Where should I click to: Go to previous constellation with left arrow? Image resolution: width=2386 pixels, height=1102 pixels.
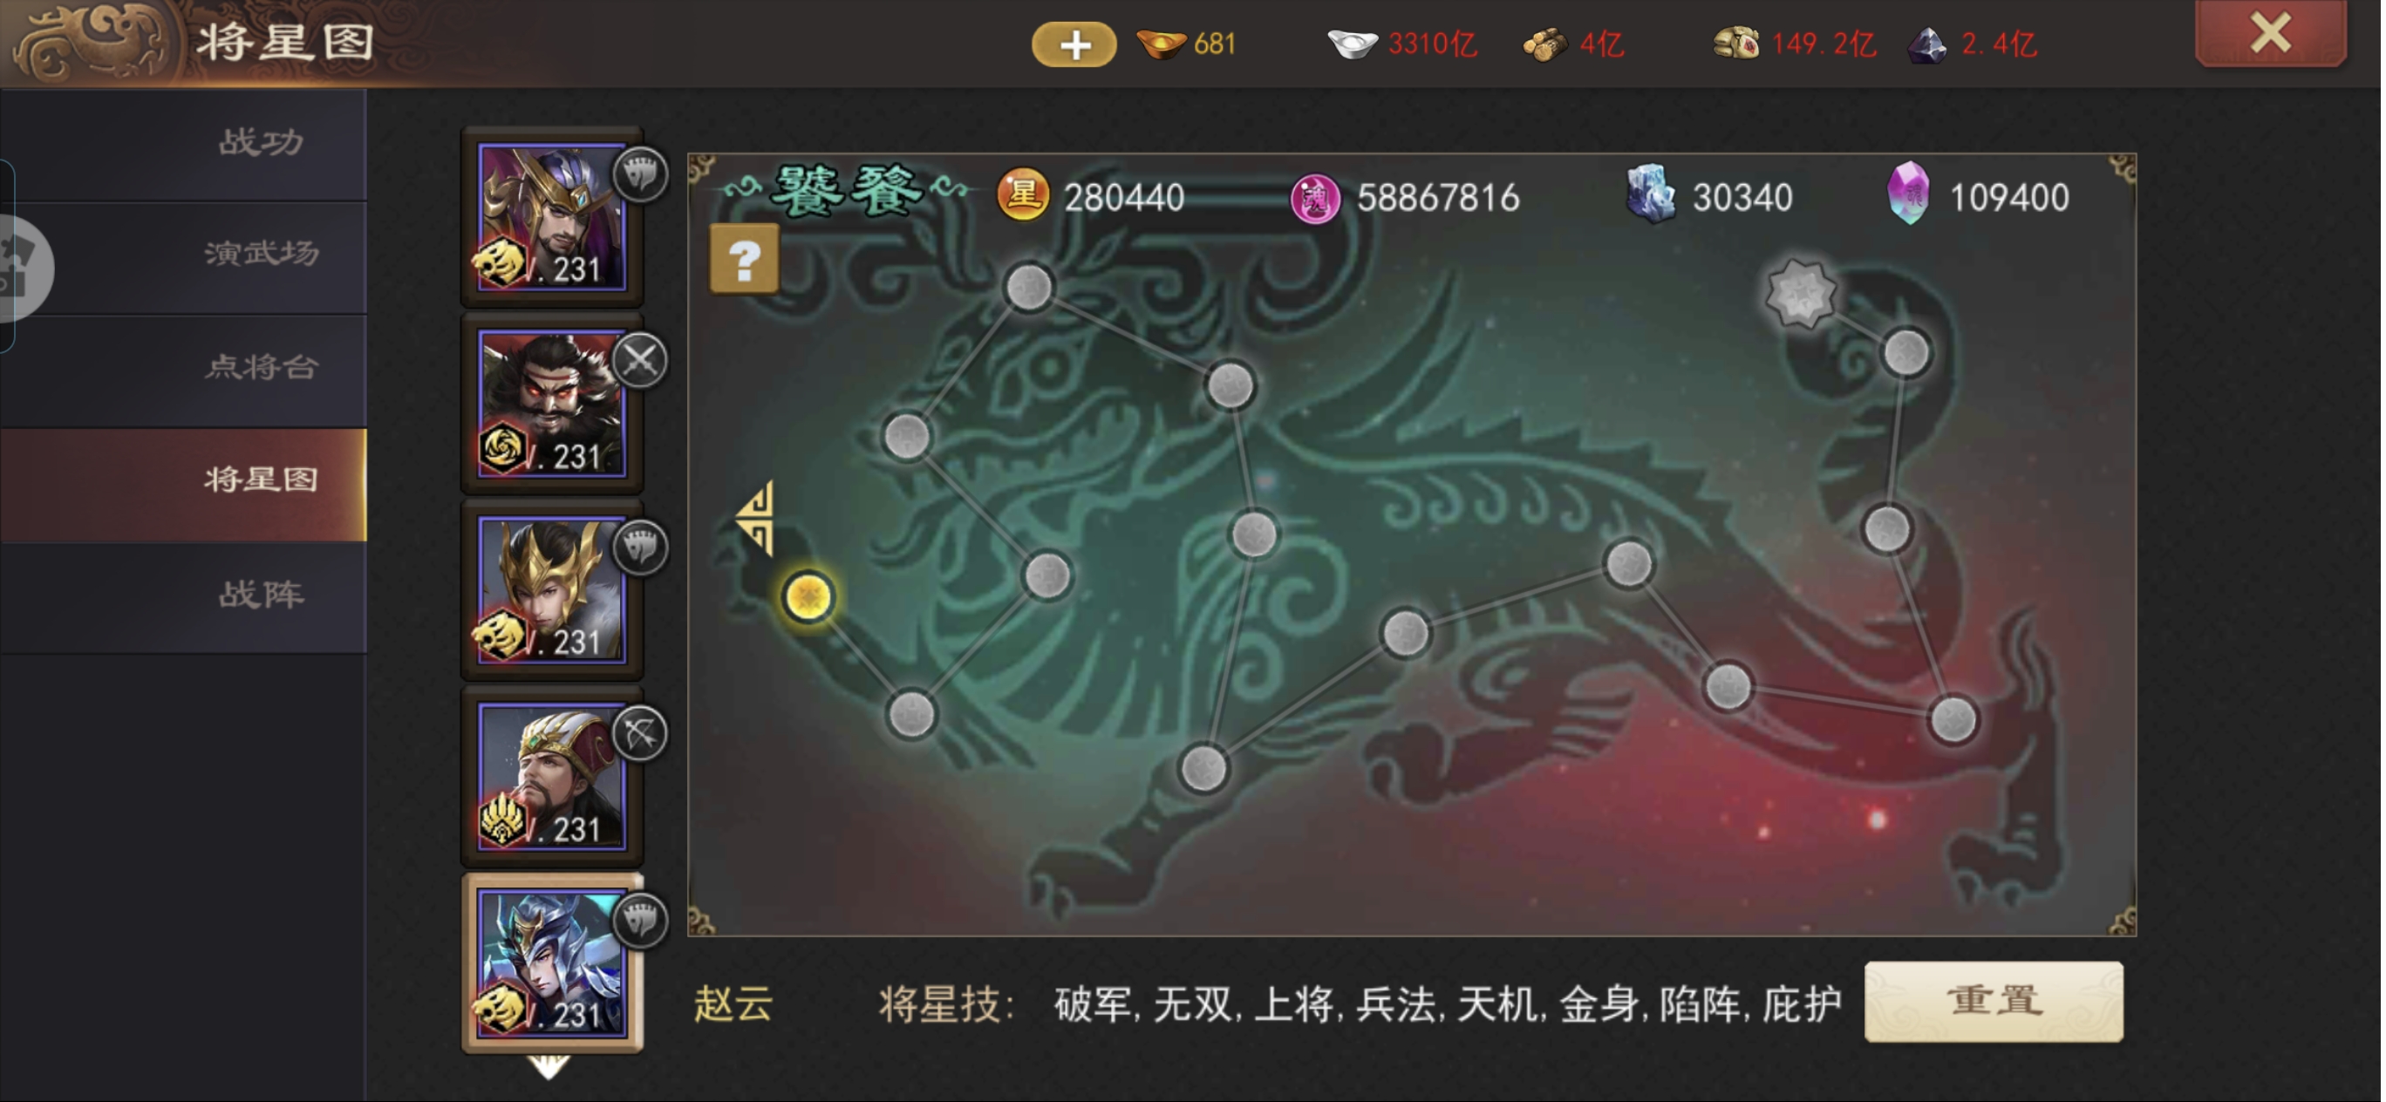tap(755, 519)
